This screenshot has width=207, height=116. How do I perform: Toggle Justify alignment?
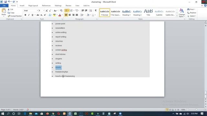[x=77, y=15]
